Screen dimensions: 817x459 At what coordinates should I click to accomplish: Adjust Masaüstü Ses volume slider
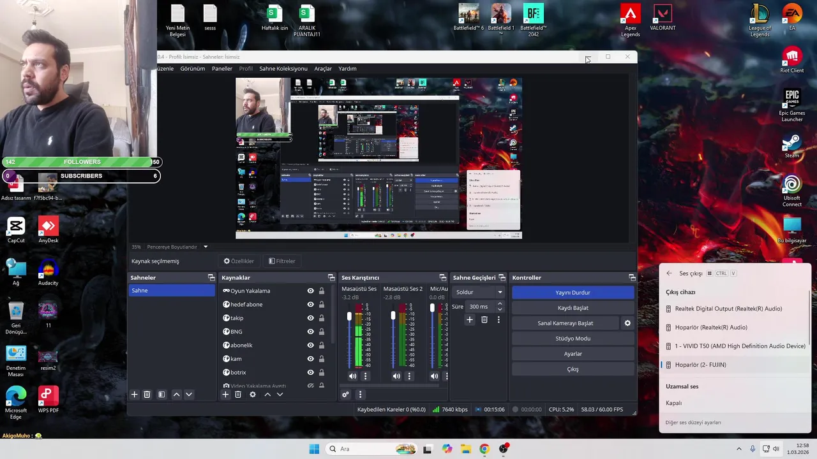pos(349,317)
